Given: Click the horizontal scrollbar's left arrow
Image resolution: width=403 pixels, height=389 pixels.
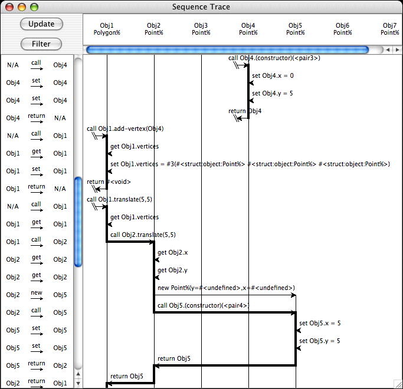Looking at the screenshot, I should click(388, 50).
